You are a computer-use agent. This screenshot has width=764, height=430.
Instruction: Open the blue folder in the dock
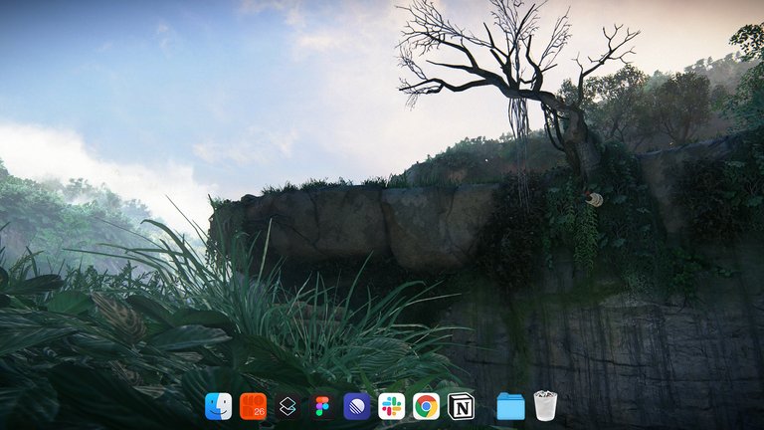[510, 406]
